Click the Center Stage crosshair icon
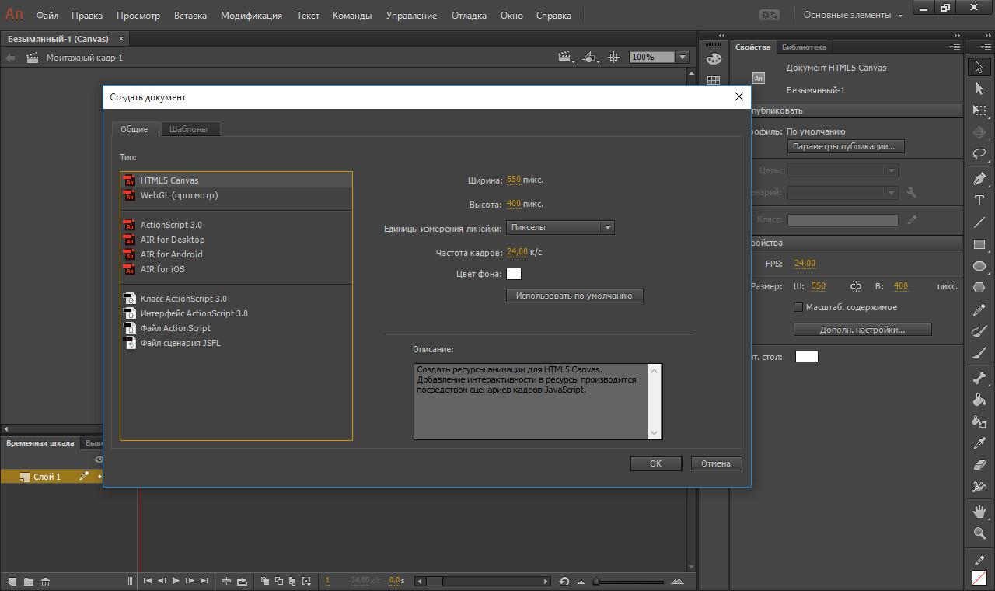Image resolution: width=995 pixels, height=591 pixels. pyautogui.click(x=614, y=57)
